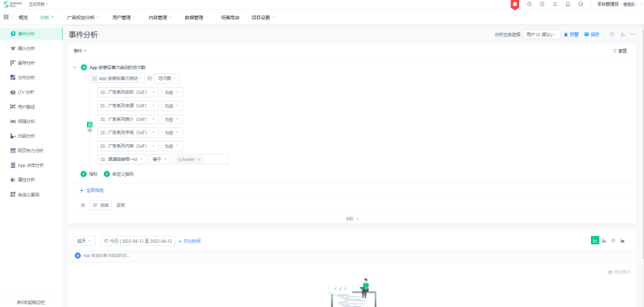Open the 广告系列内容 (SAT) property dropdown
The image size is (644, 307).
128,146
